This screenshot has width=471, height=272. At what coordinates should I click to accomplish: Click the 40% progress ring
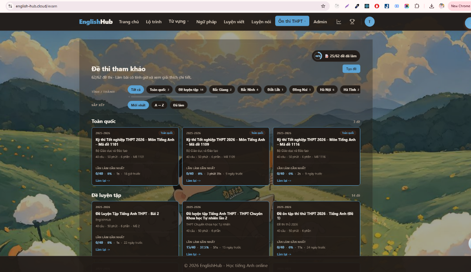[x=318, y=56]
